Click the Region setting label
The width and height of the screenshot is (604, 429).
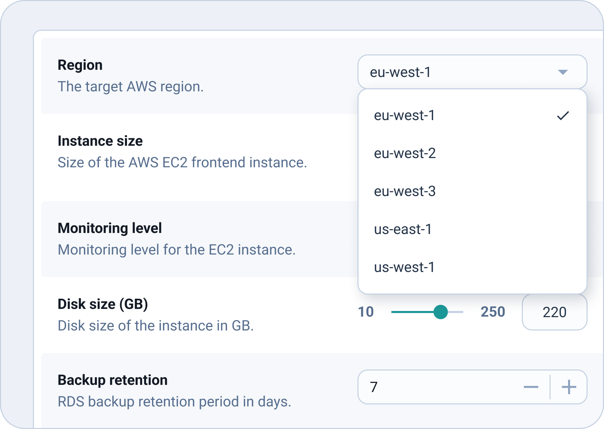[x=80, y=65]
